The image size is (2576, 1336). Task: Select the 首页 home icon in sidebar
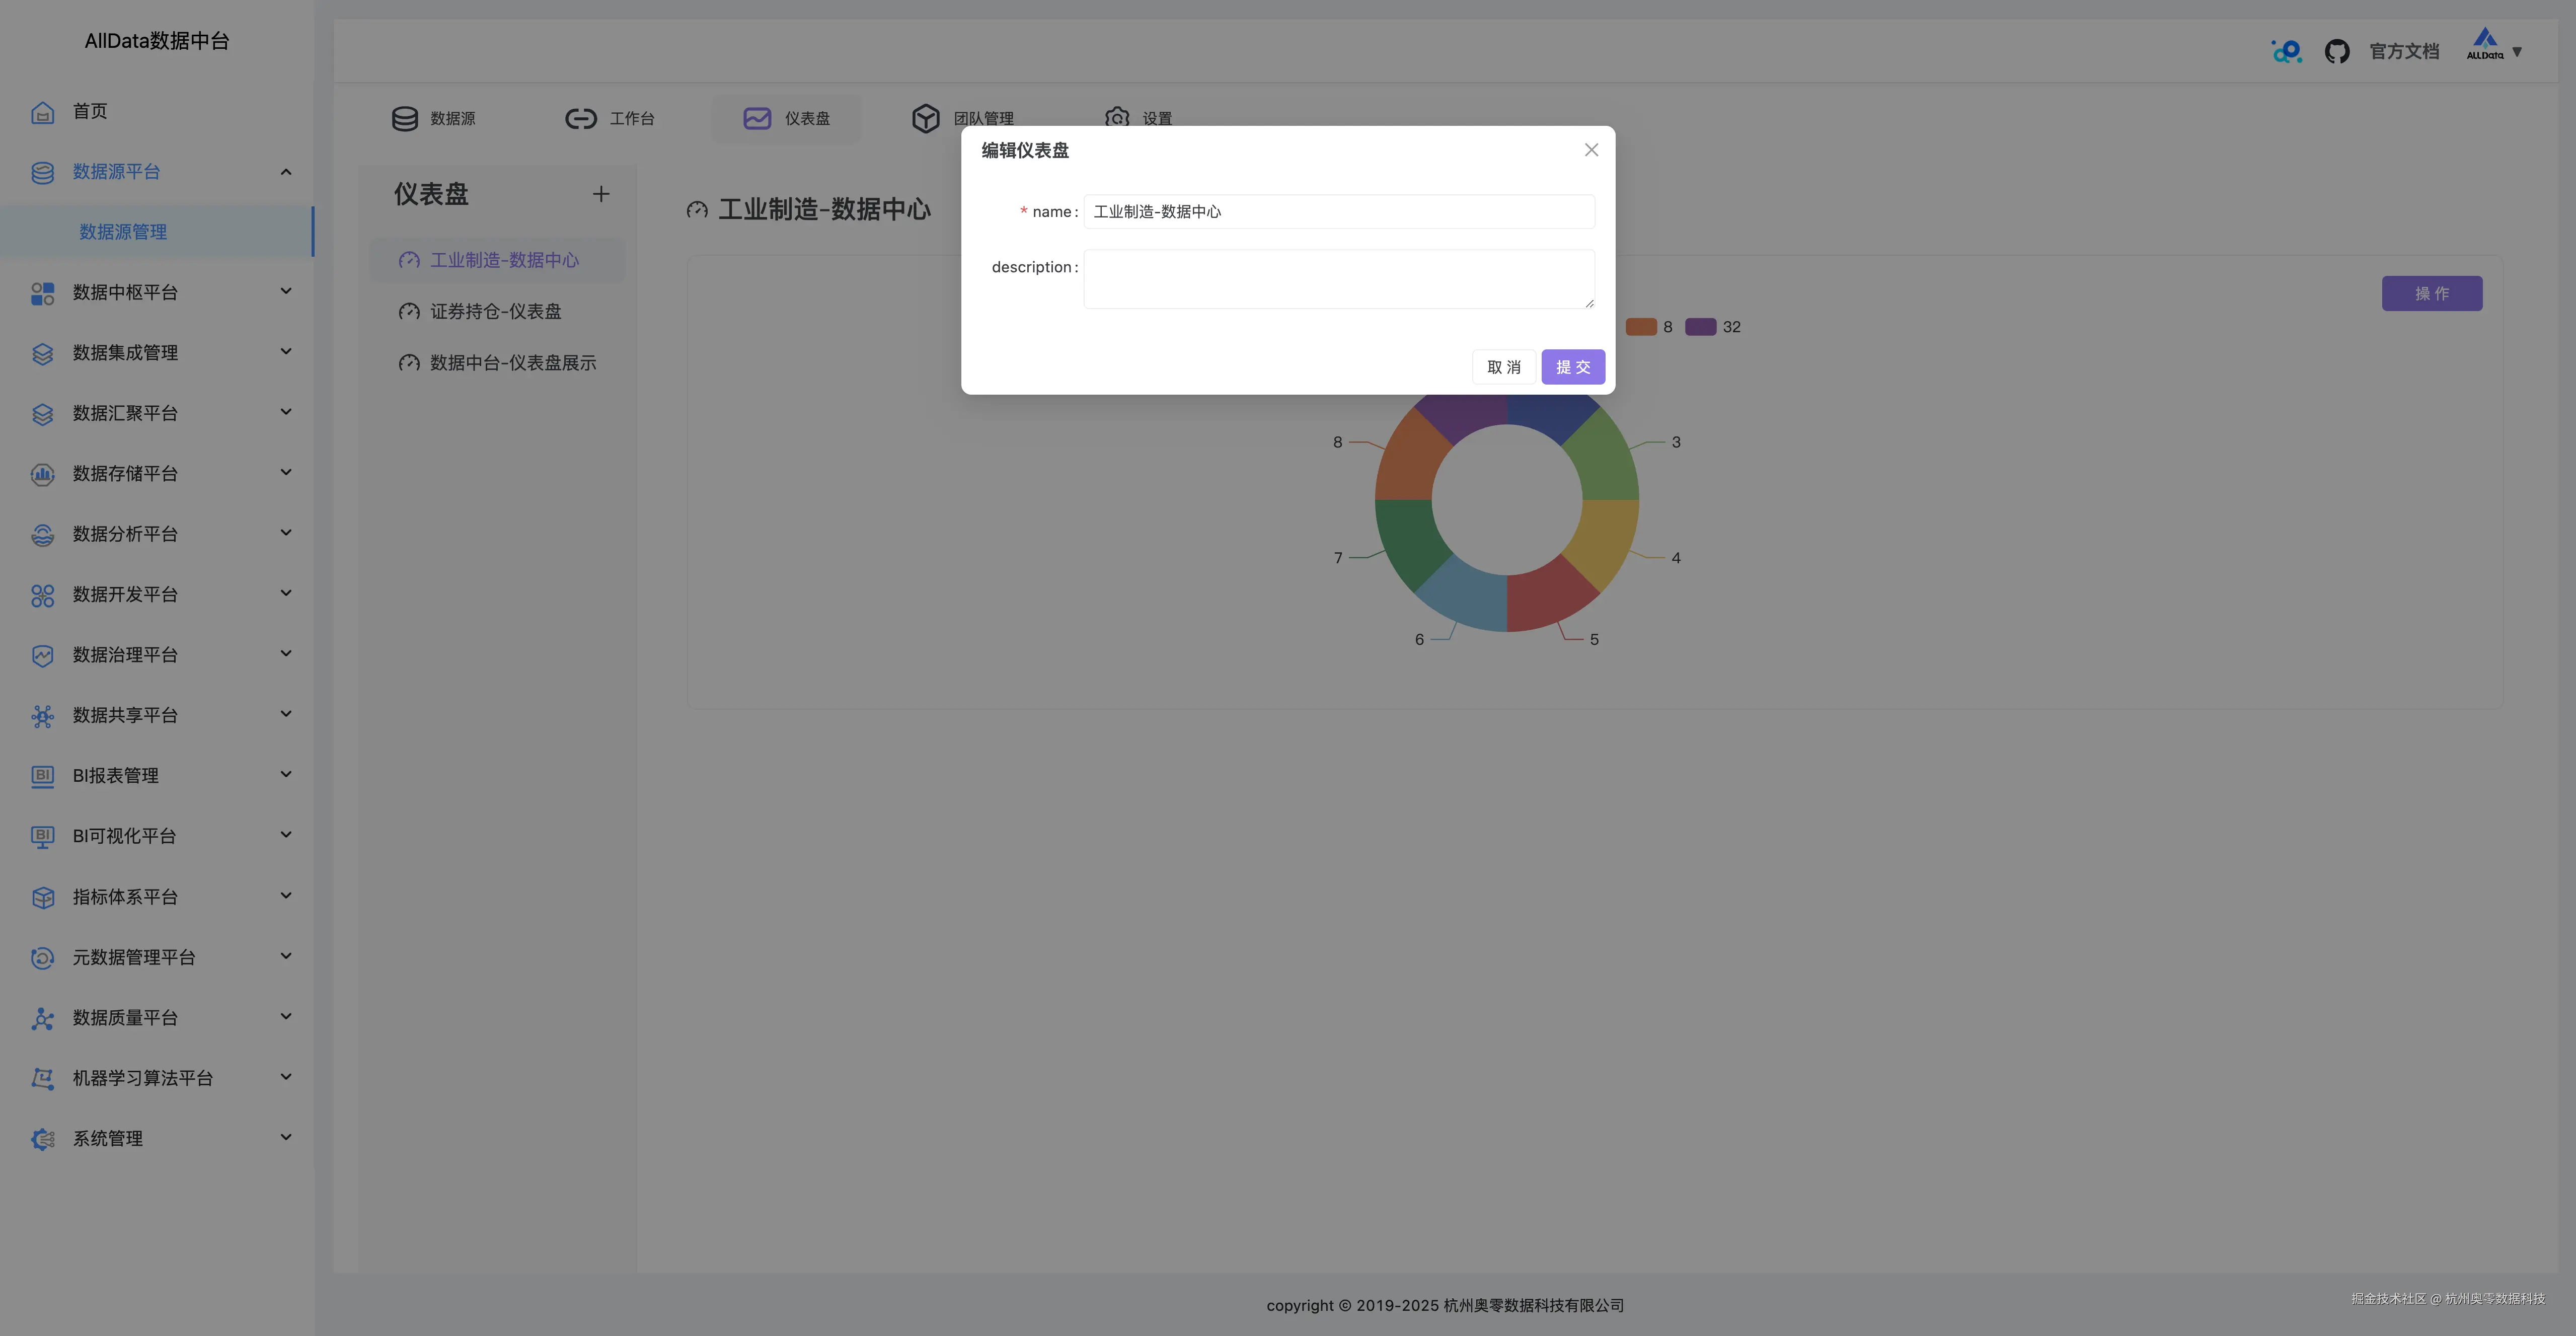click(42, 112)
